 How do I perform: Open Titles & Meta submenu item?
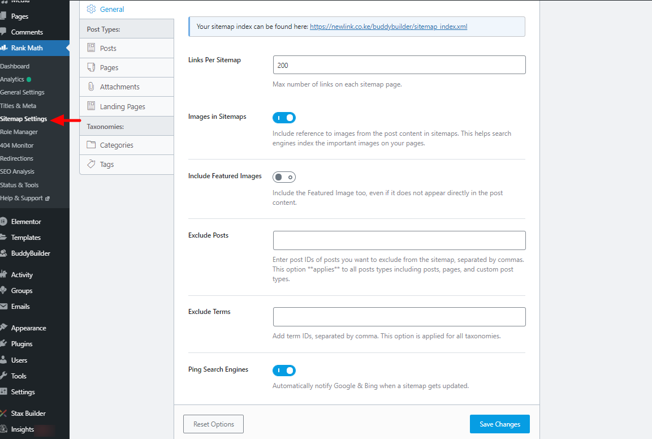[18, 106]
